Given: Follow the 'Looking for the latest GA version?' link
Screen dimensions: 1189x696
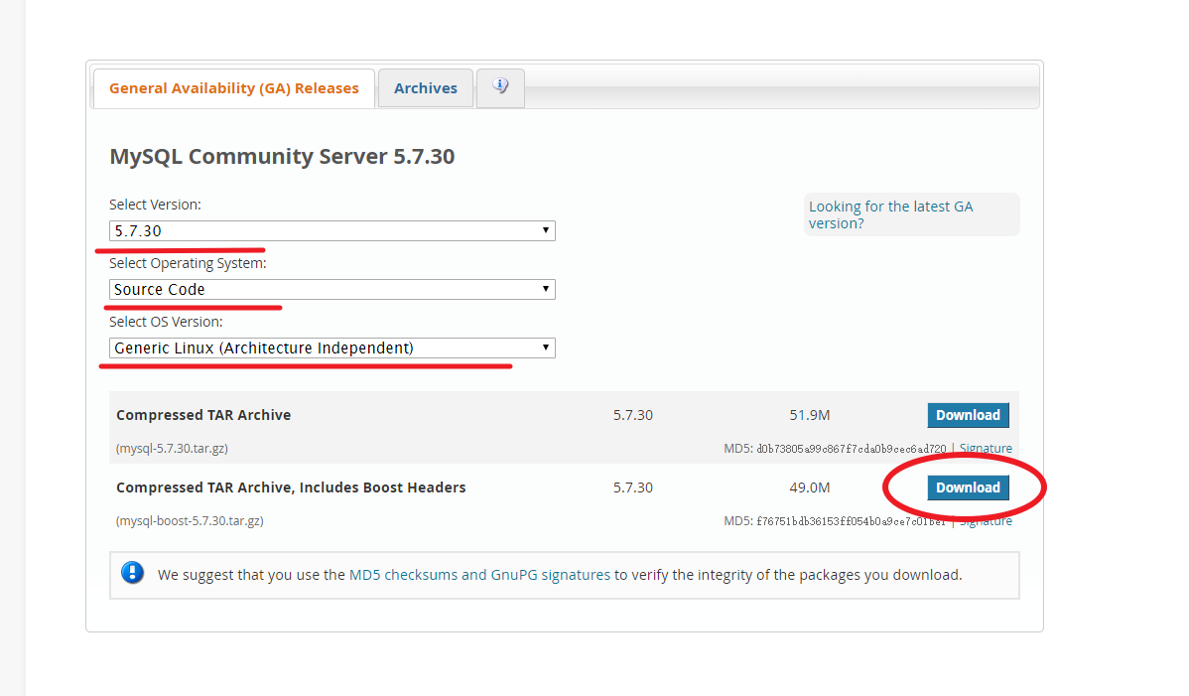Looking at the screenshot, I should [x=890, y=214].
